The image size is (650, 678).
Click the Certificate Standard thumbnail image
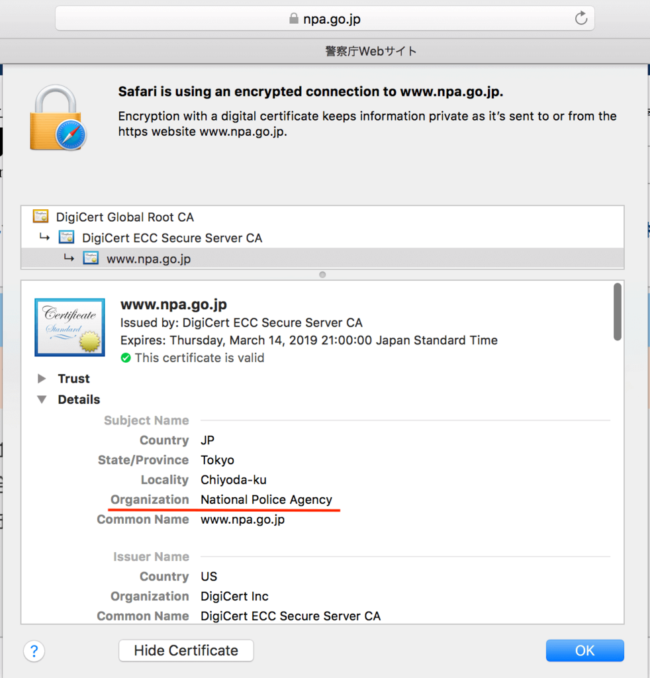[x=70, y=327]
